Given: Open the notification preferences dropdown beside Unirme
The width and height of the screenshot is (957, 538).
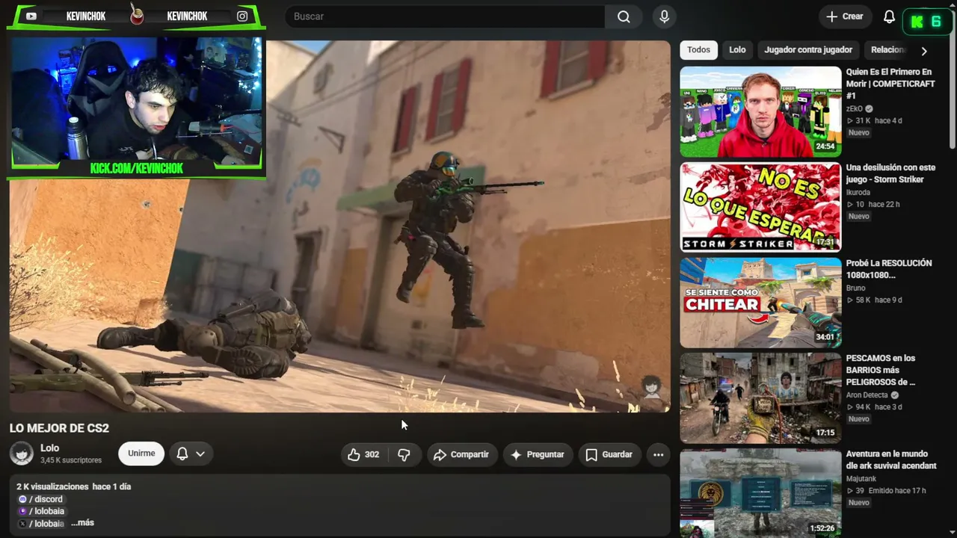Looking at the screenshot, I should coord(191,454).
